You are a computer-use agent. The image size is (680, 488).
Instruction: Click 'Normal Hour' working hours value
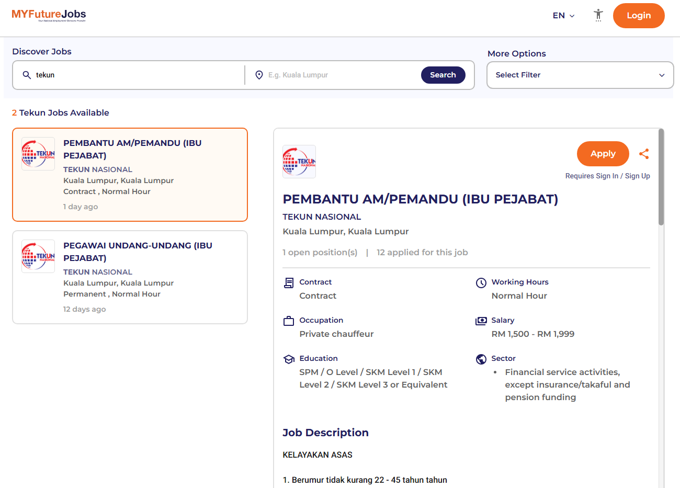pyautogui.click(x=519, y=296)
